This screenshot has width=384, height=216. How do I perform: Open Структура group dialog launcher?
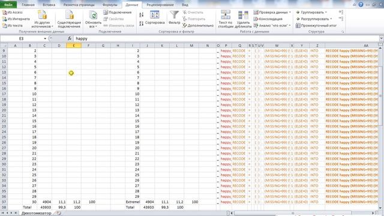click(343, 32)
